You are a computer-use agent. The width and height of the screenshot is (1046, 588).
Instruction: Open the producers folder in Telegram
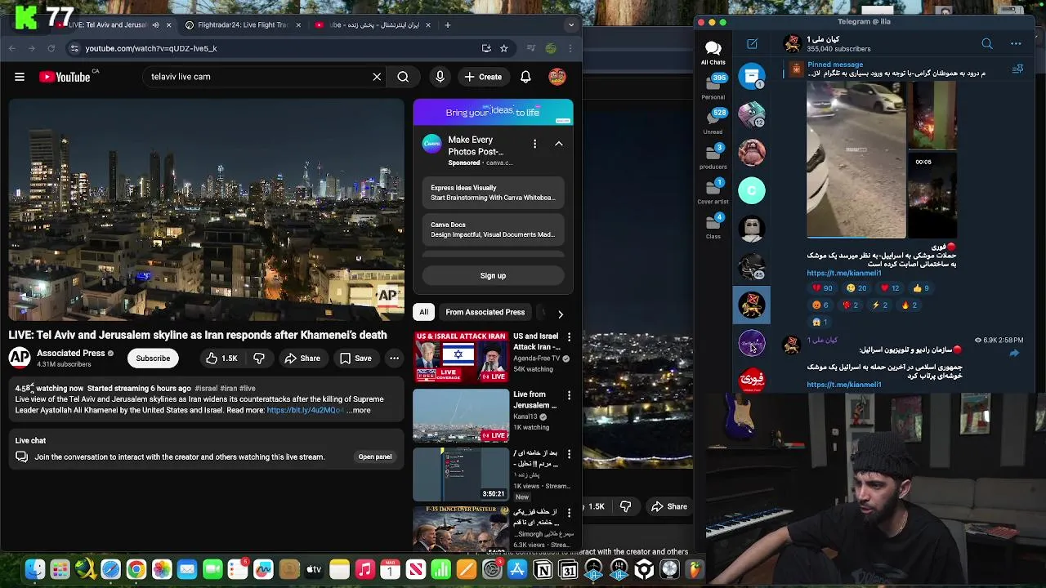point(713,156)
